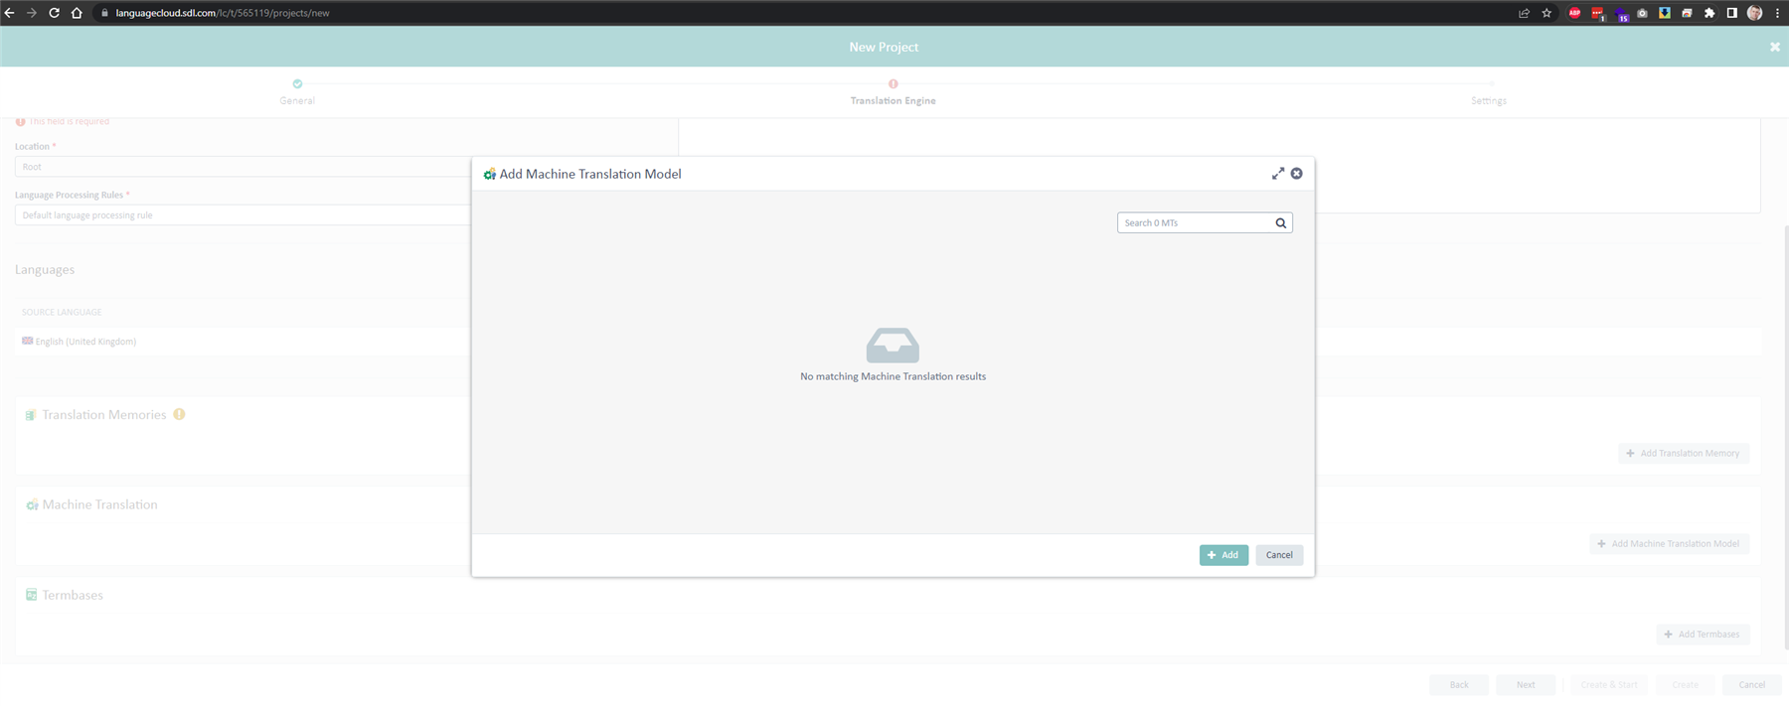Expand the Add Machine Translation Model dialog
This screenshot has width=1789, height=706.
pyautogui.click(x=1277, y=174)
